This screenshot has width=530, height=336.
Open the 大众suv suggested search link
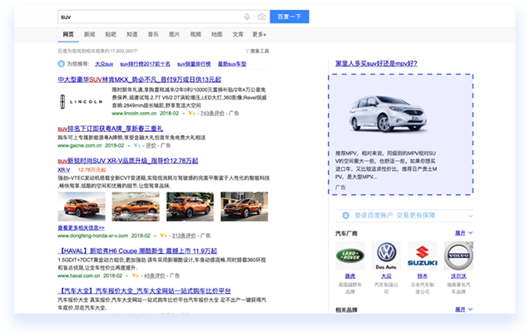pos(104,63)
